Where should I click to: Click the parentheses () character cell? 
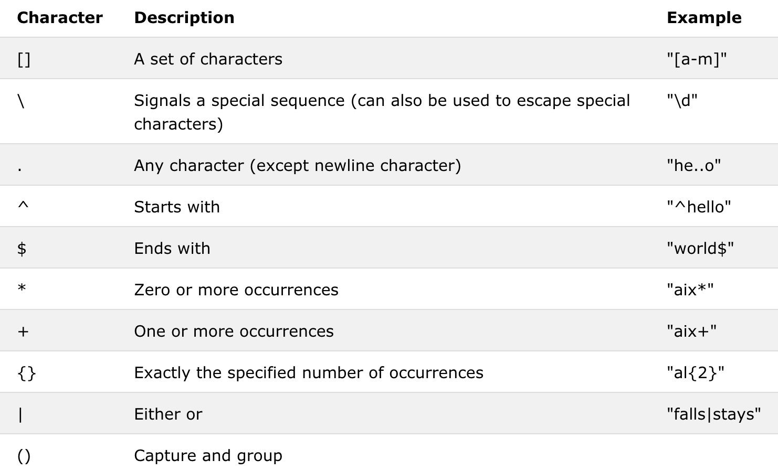pos(24,456)
